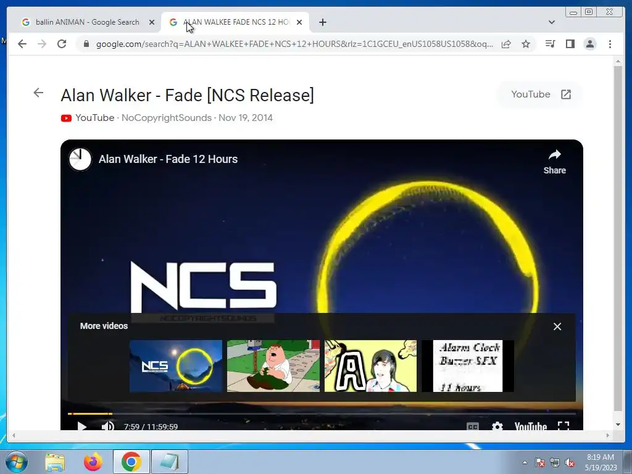Mute the video volume
This screenshot has height=474, width=632.
click(107, 426)
